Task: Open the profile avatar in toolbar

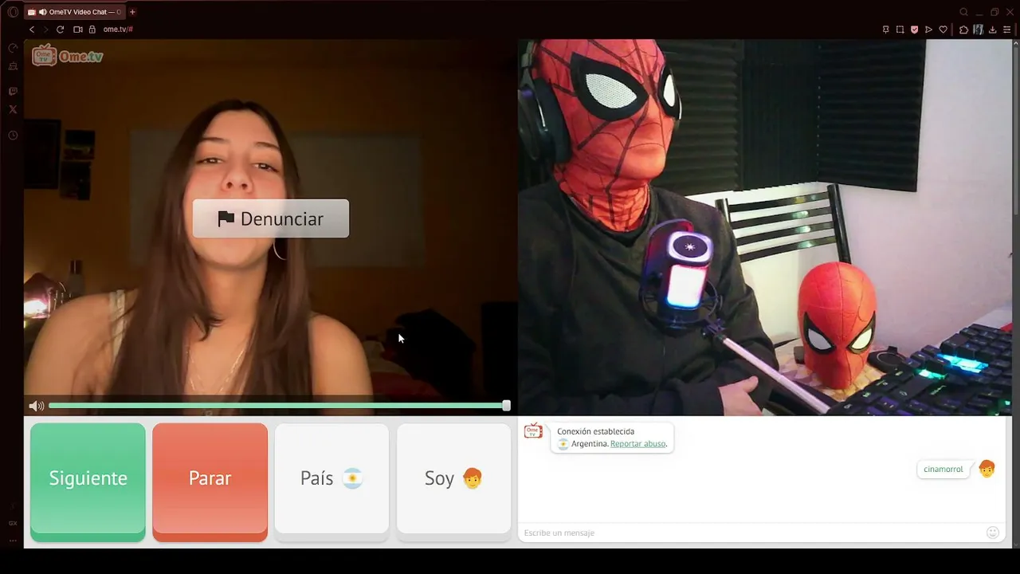Action: 978,29
